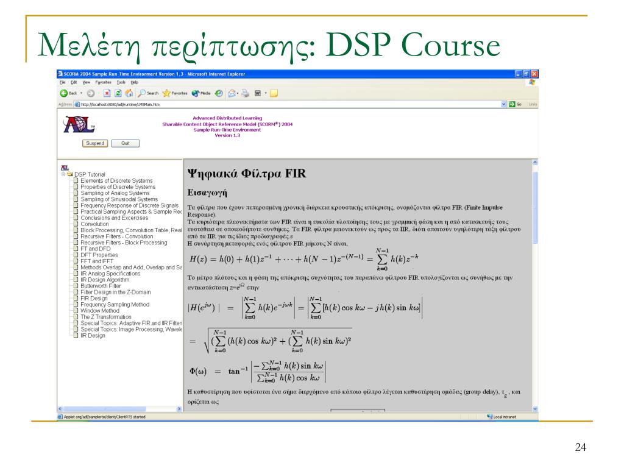Open the Media toolbar button
Image resolution: width=624 pixels, height=468 pixels.
pos(201,93)
